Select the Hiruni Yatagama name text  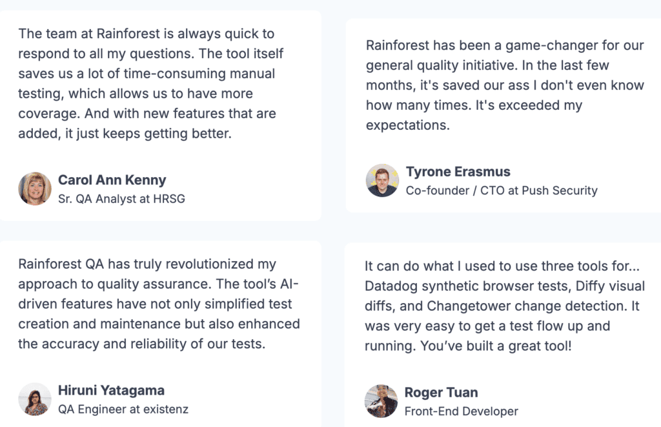pos(111,390)
